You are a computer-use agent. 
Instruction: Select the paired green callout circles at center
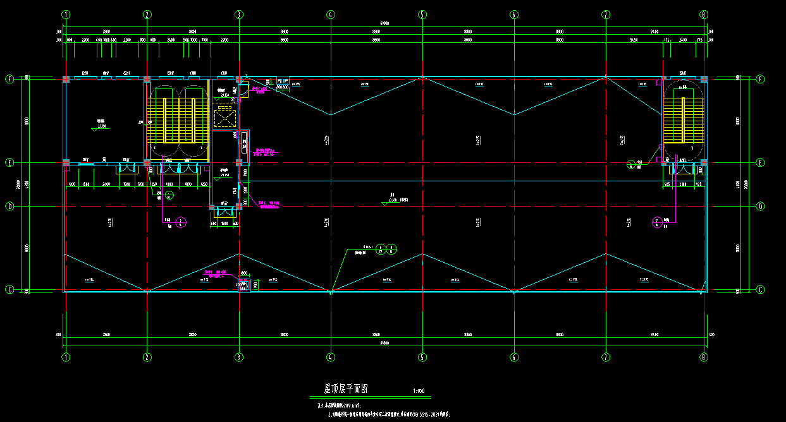tap(386, 249)
